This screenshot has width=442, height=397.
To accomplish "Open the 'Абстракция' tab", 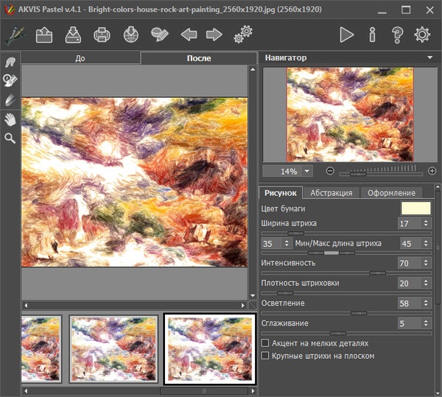I will (331, 193).
